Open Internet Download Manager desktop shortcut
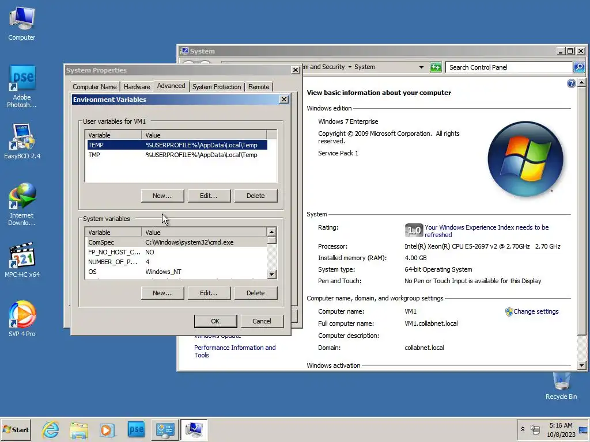590x442 pixels. tap(22, 204)
